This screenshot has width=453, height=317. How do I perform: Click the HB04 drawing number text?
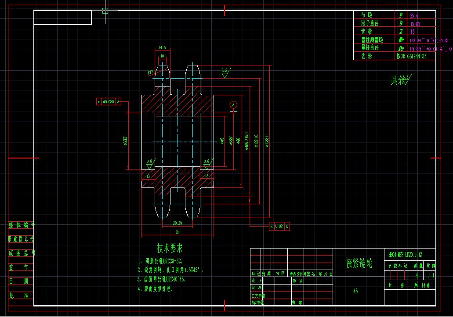(x=406, y=255)
